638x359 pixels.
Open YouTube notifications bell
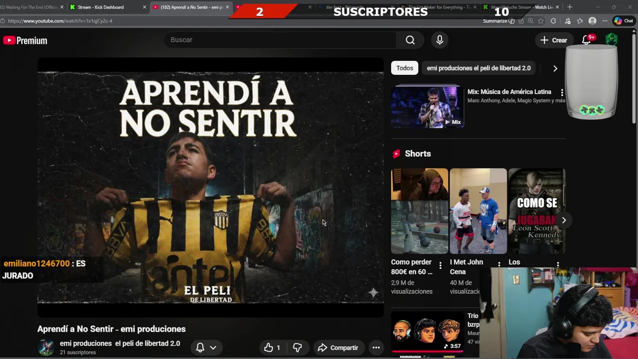coord(587,40)
